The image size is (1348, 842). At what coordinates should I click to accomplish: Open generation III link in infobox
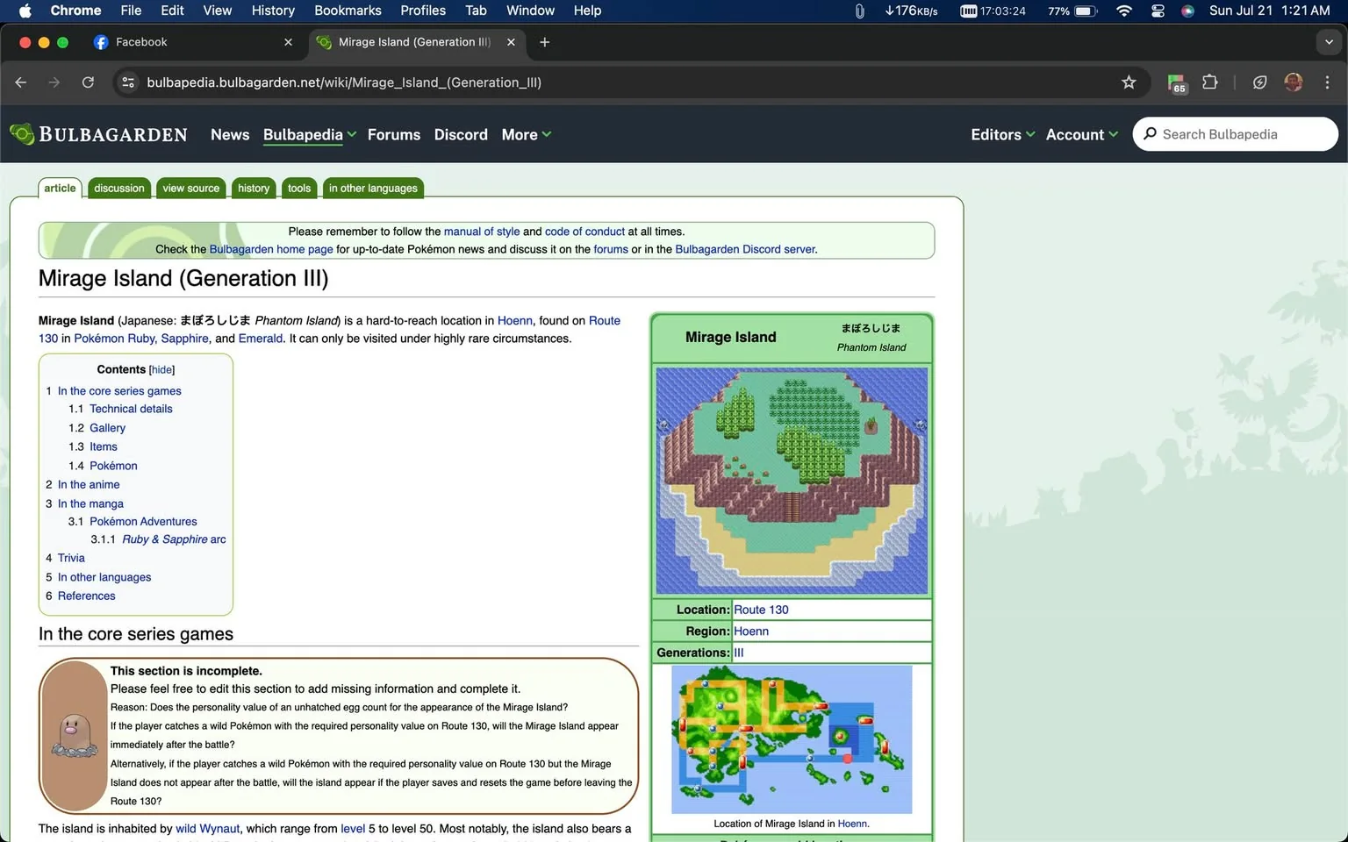(x=739, y=653)
